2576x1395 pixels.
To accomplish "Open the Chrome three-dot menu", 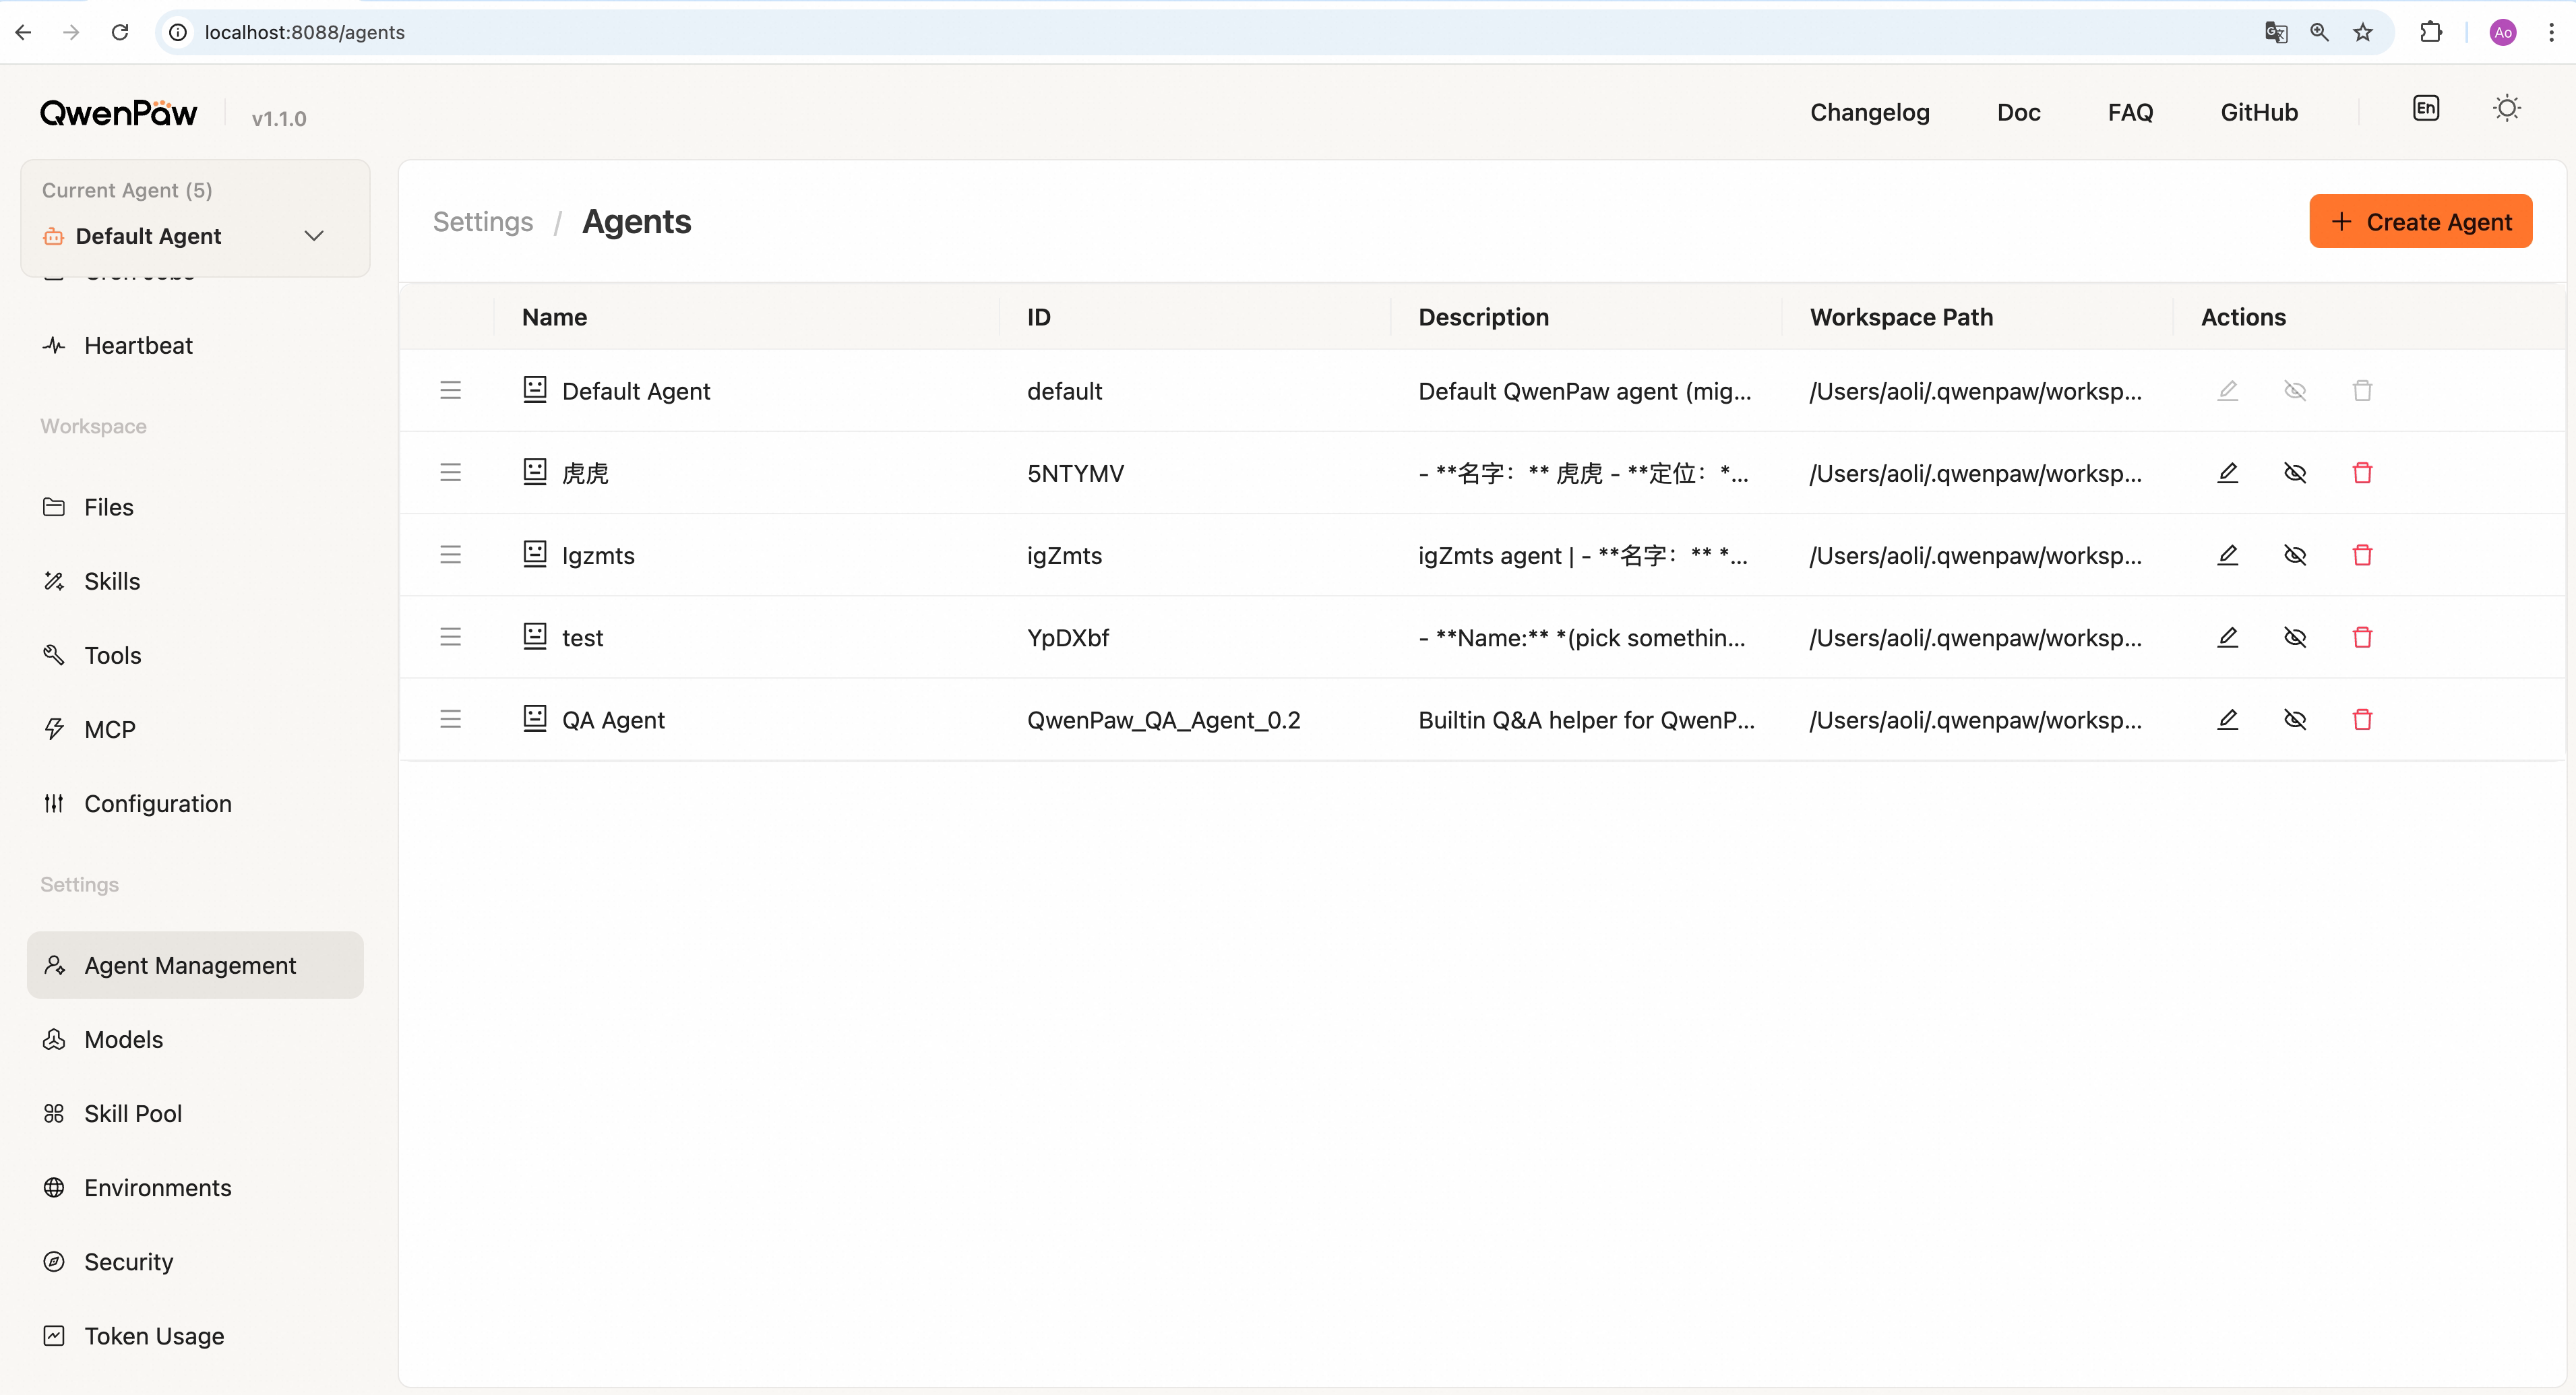I will pos(2551,32).
